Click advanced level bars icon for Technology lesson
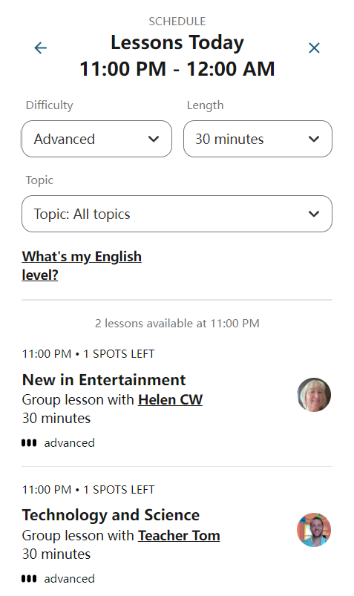The image size is (354, 596). (x=29, y=578)
